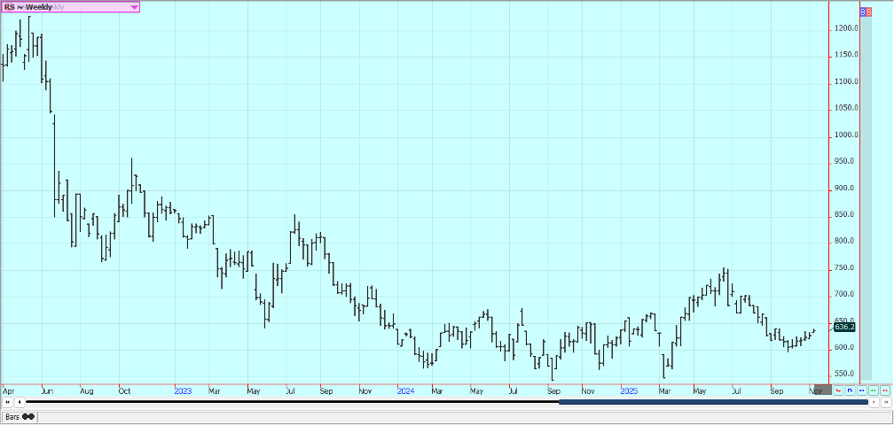This screenshot has width=894, height=425.
Task: Click fourth icon in bottom-right button row
Action: 873,390
